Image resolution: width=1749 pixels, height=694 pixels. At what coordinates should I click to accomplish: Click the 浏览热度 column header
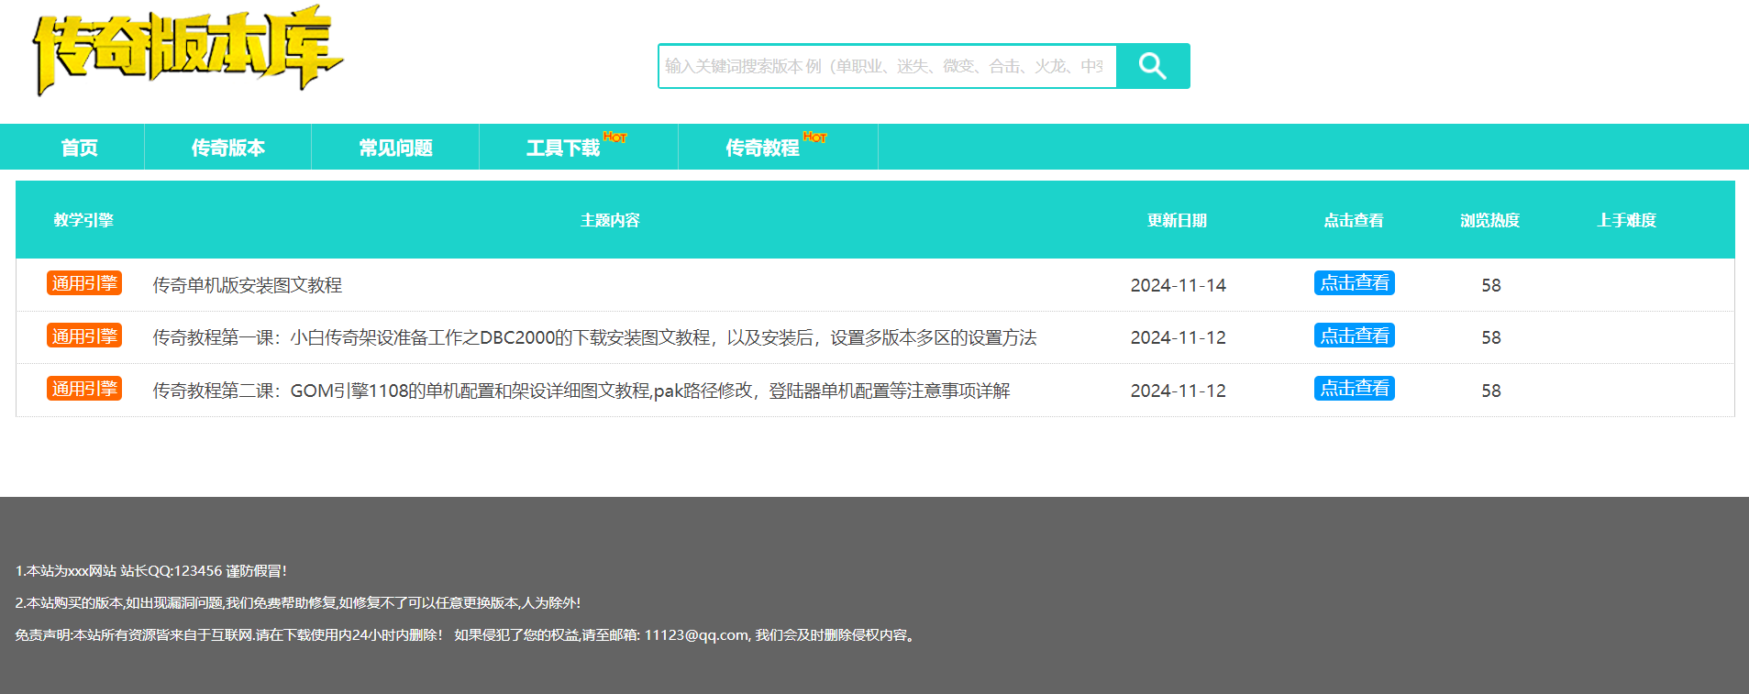tap(1489, 220)
